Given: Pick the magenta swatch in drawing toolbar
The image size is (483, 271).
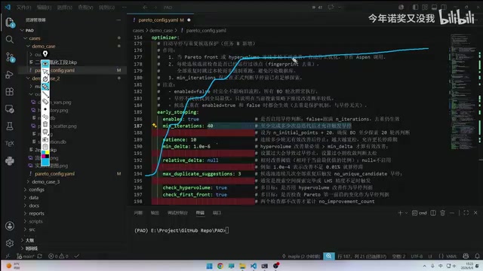Looking at the screenshot, I should click(x=44, y=157).
